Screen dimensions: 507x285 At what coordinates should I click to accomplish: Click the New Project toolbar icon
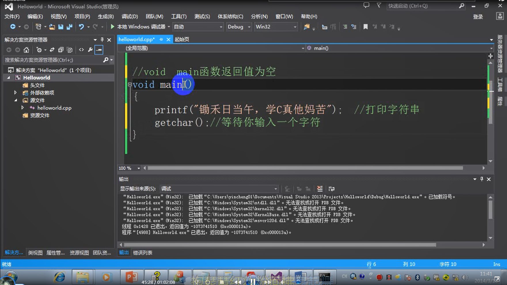[38, 27]
